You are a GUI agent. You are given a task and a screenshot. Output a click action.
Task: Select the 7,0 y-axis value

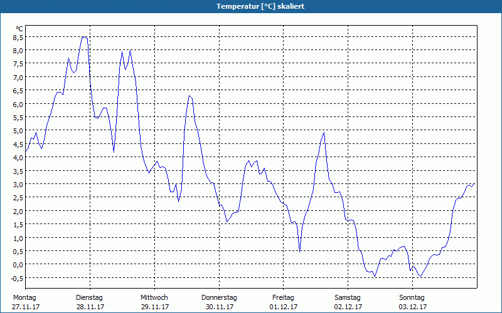pos(18,77)
